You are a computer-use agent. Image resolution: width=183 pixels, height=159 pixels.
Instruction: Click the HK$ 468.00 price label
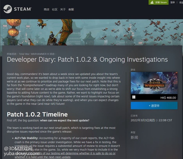pos(168,98)
